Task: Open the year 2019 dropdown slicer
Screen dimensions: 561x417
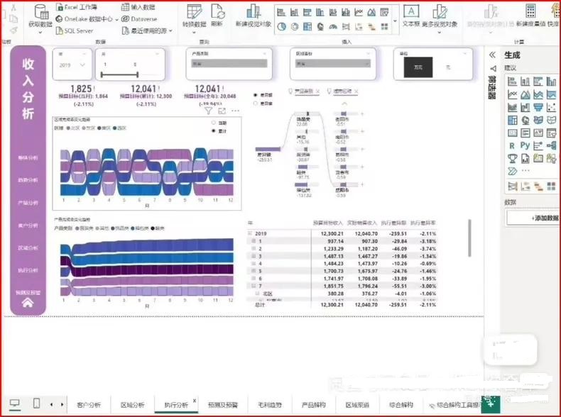Action: click(x=75, y=65)
